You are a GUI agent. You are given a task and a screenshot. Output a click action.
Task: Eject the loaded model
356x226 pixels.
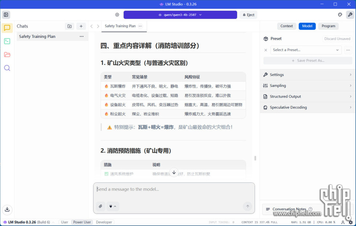click(248, 15)
